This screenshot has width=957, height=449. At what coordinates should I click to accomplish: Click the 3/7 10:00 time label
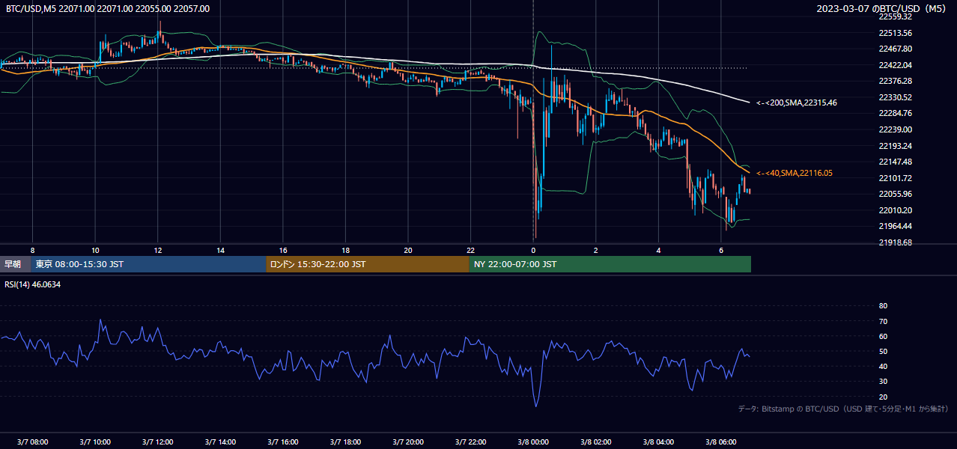point(95,442)
